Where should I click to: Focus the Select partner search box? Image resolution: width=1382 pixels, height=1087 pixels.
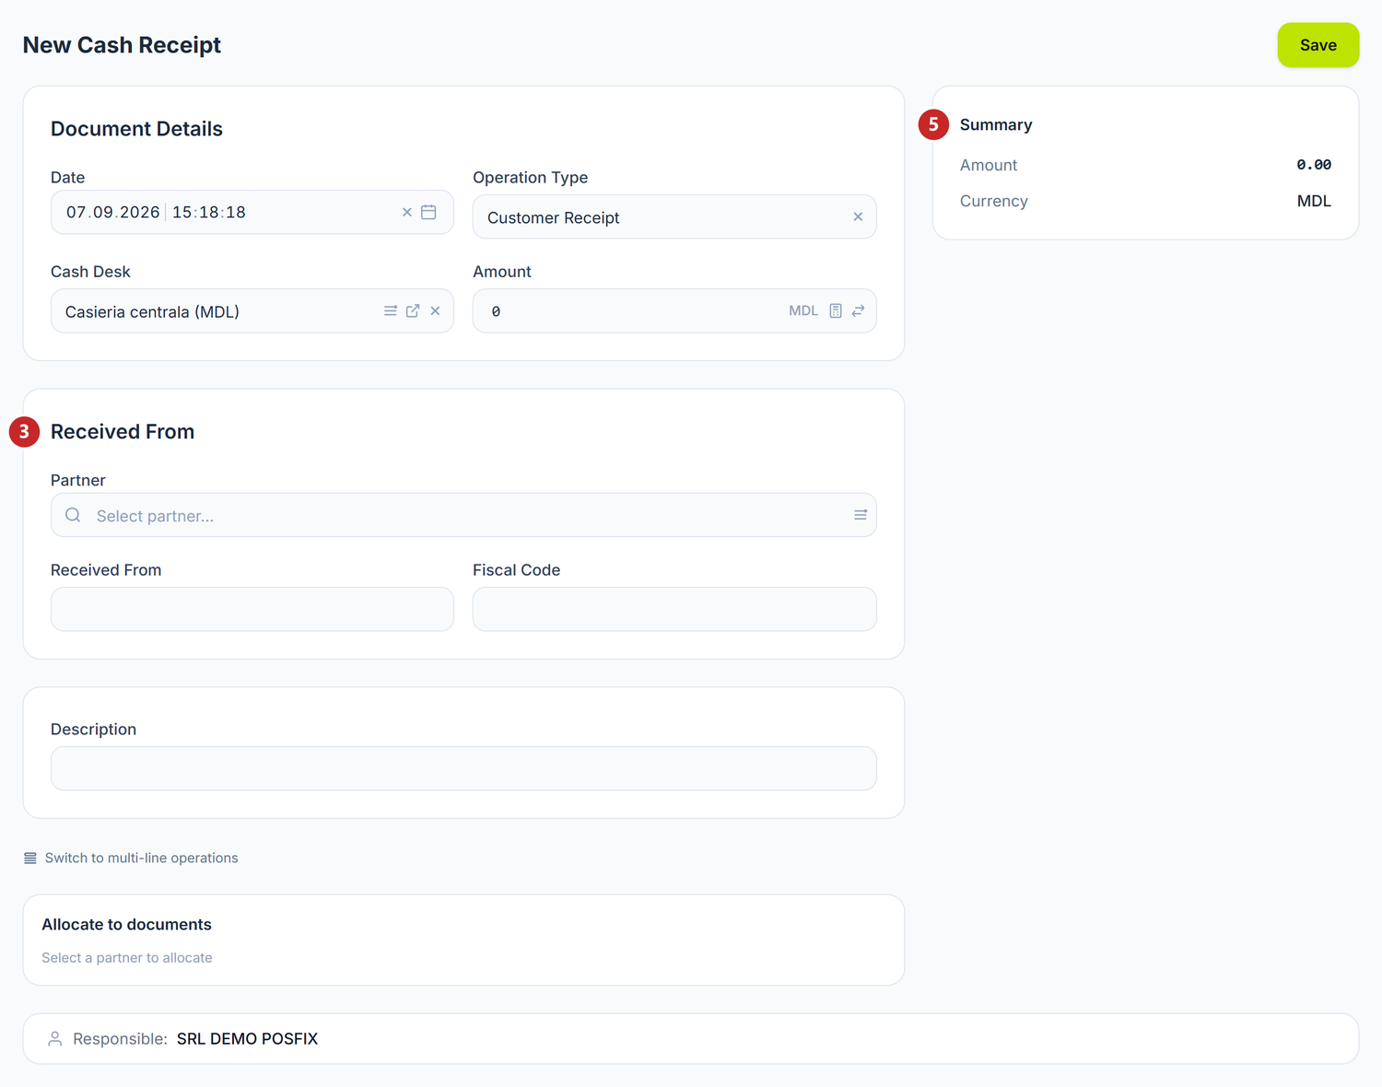pyautogui.click(x=463, y=515)
